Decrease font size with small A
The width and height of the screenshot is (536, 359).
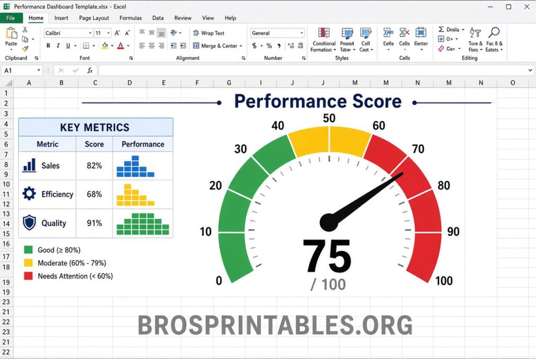(x=128, y=33)
